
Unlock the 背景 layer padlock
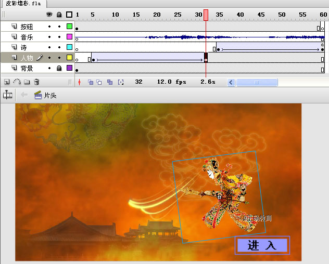tap(59, 68)
